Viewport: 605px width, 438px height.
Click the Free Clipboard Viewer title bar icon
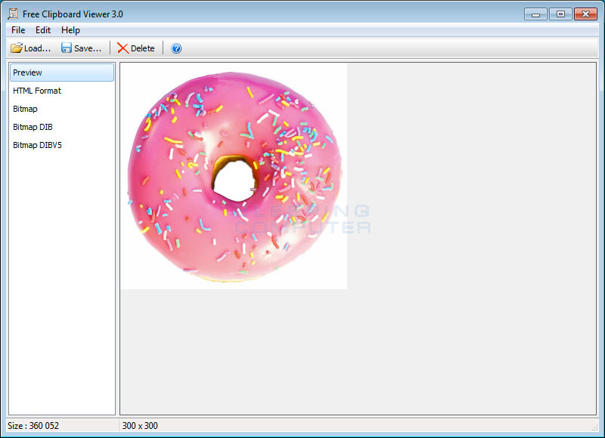click(12, 14)
